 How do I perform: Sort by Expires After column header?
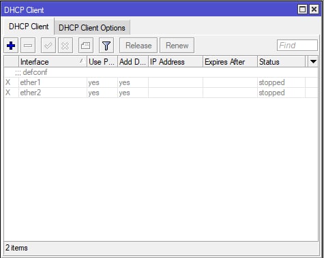point(230,62)
